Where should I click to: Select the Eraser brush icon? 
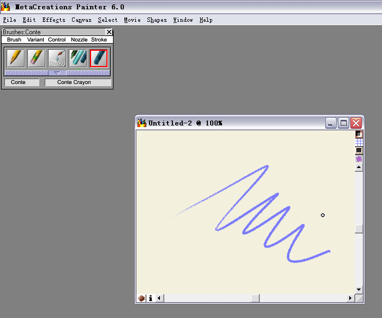tap(37, 58)
